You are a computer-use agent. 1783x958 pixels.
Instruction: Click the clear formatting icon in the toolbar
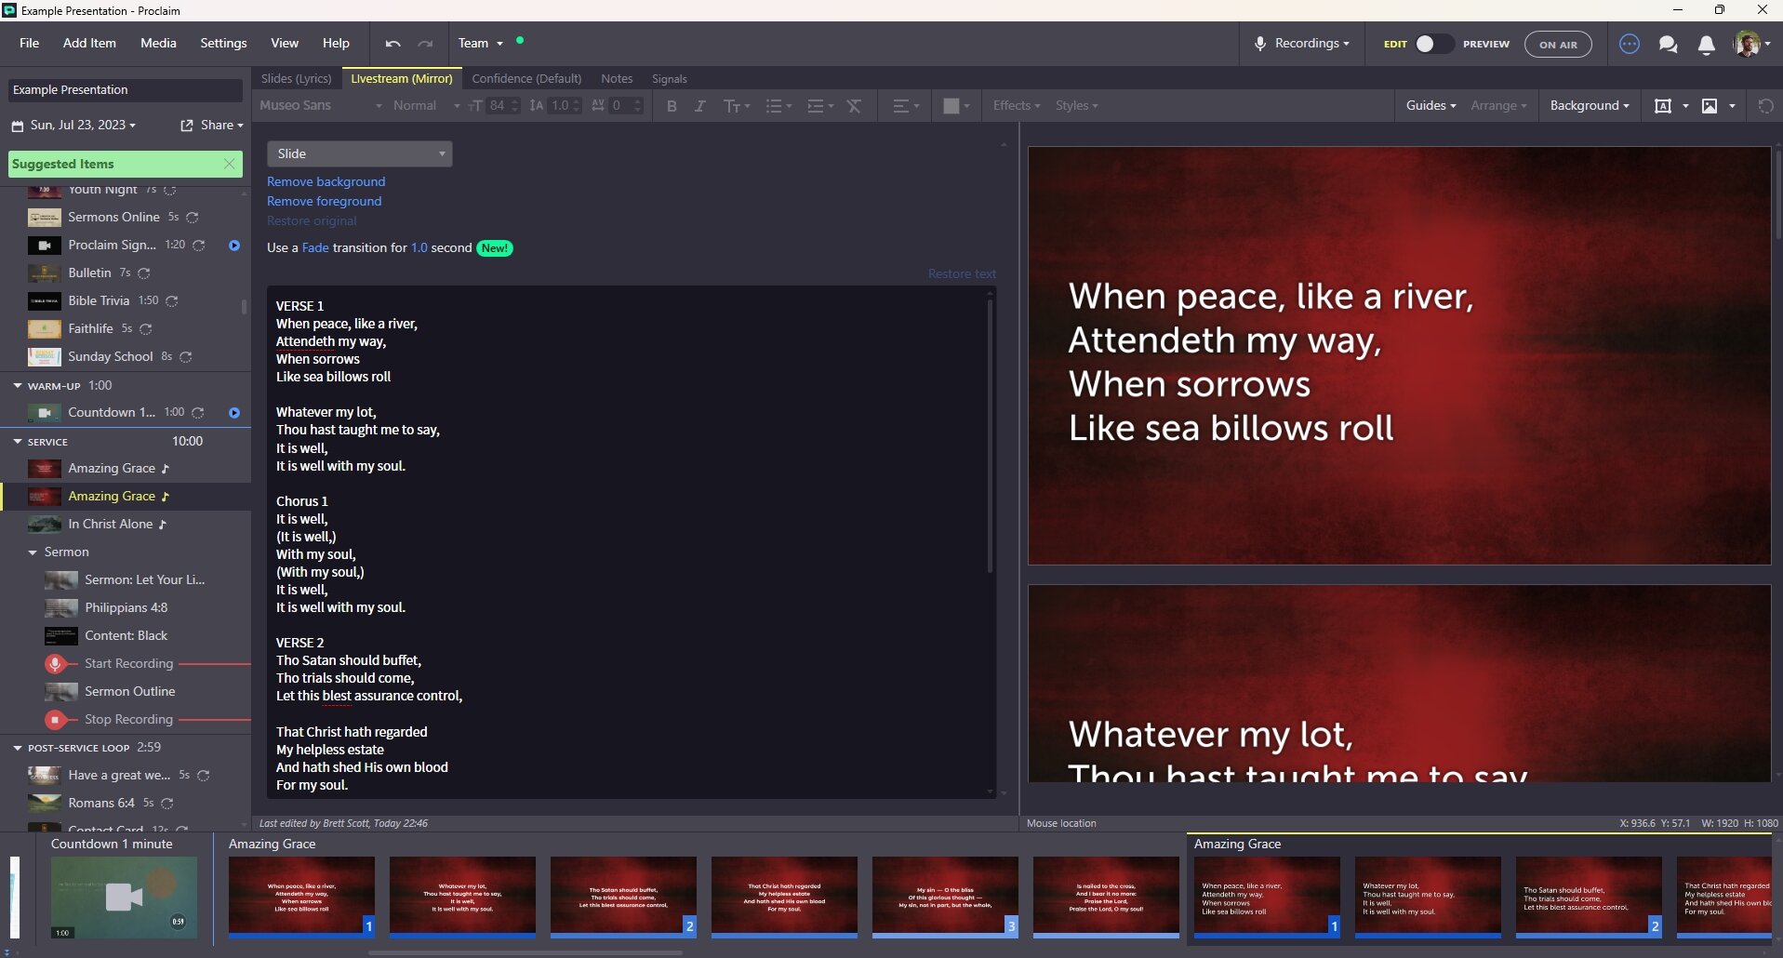tap(854, 106)
